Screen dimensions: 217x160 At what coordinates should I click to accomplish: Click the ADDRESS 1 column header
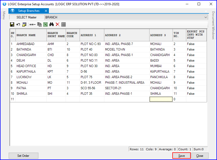click(92, 35)
